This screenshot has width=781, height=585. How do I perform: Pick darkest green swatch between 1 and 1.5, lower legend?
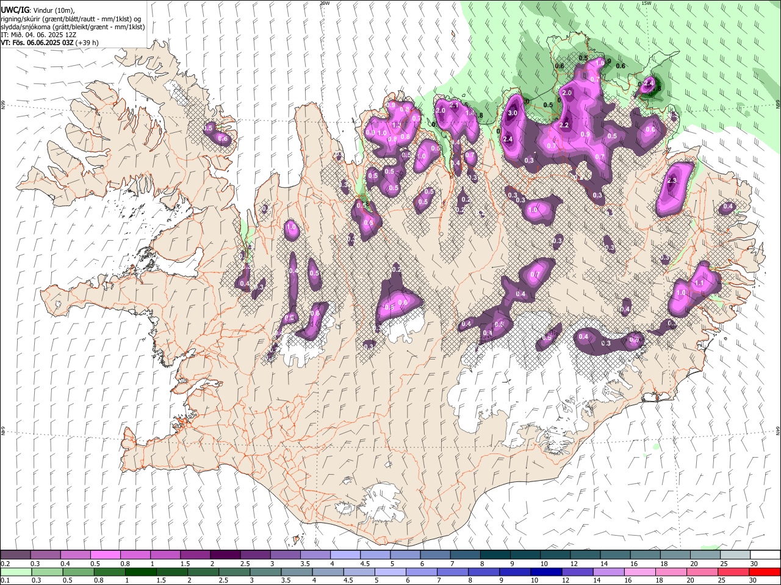click(140, 572)
